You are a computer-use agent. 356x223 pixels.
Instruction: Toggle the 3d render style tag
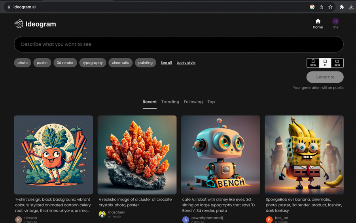[65, 62]
